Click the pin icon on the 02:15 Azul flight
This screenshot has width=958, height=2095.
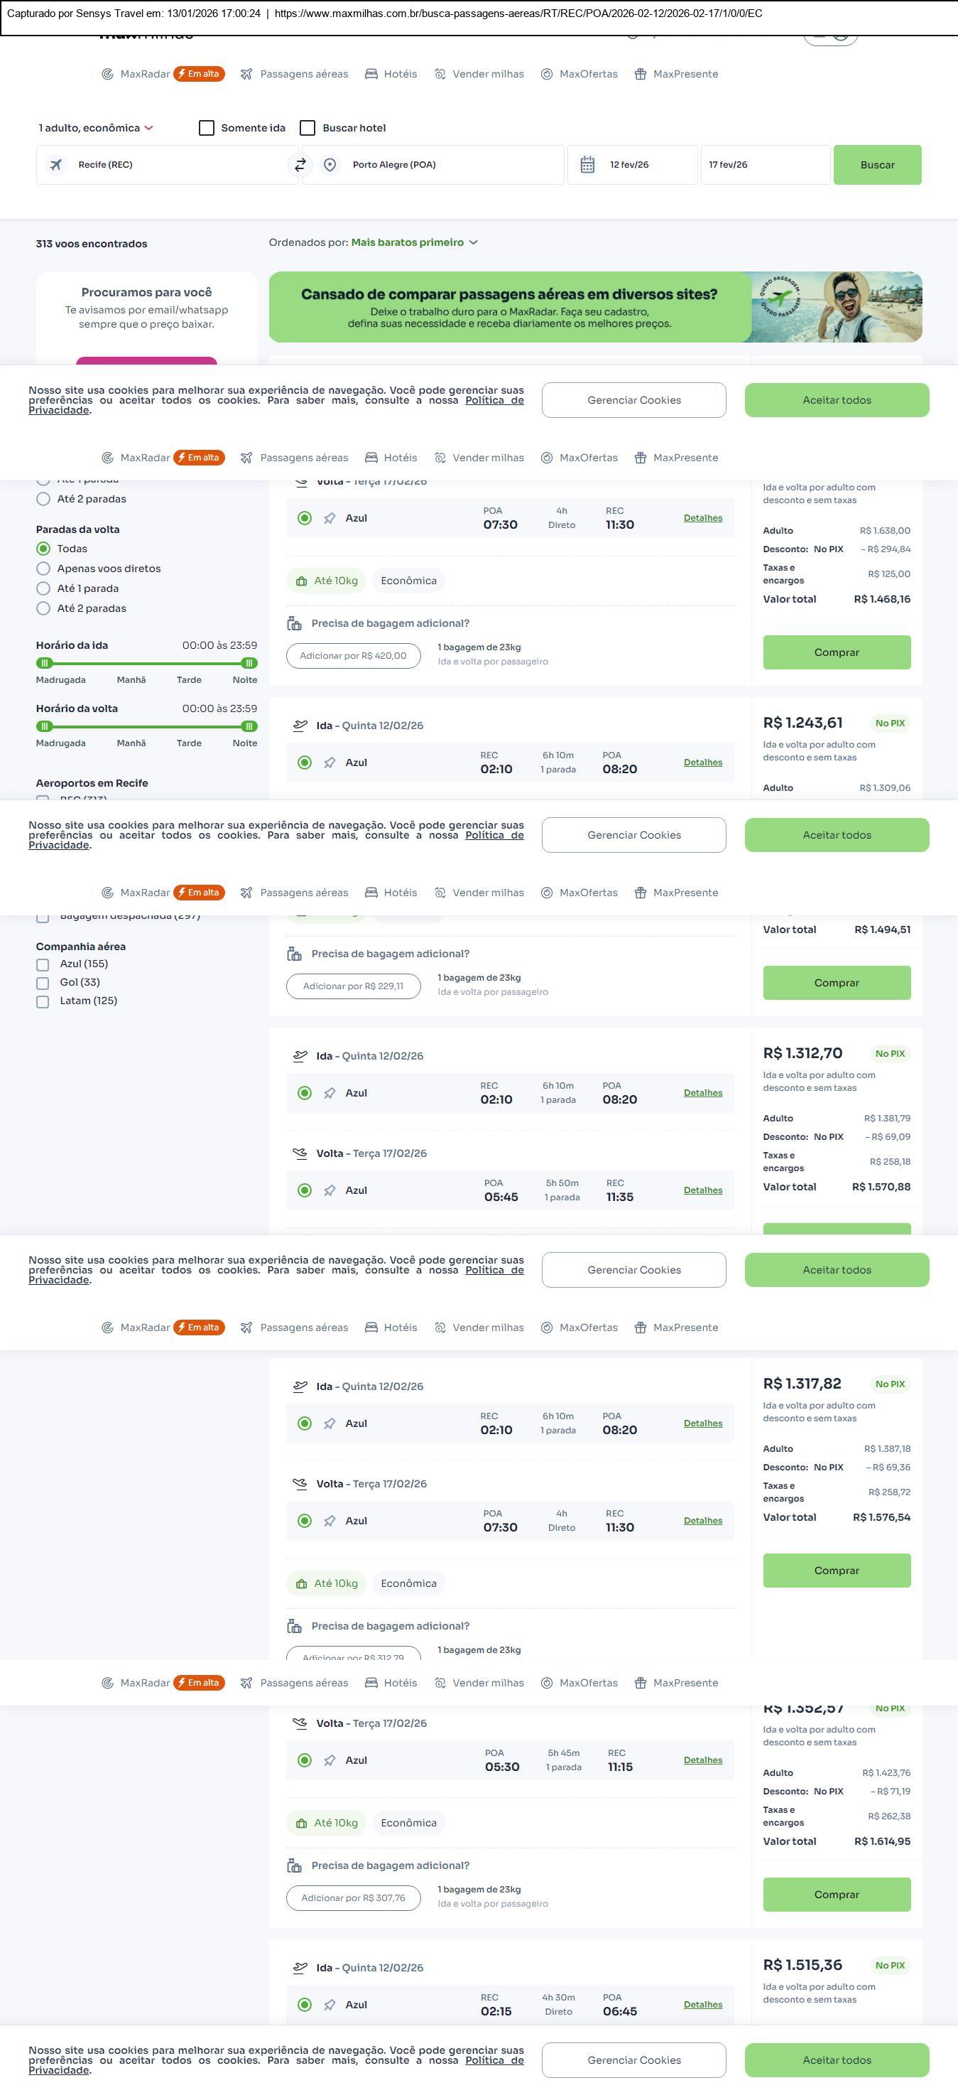330,2005
